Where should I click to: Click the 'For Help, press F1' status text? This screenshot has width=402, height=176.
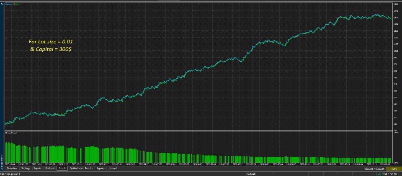click(x=10, y=174)
